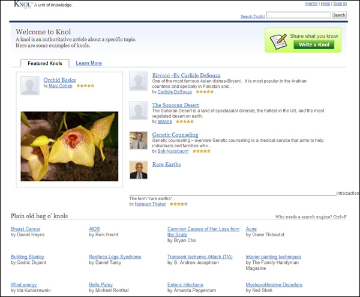Click Marc Cohen's avatar placeholder image
360x297 pixels.
(30, 86)
